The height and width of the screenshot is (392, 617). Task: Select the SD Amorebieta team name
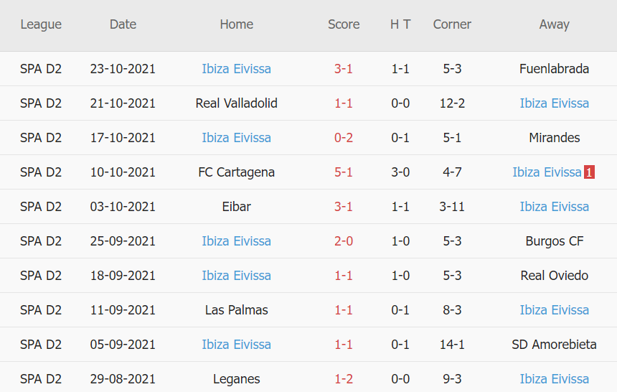pyautogui.click(x=554, y=345)
